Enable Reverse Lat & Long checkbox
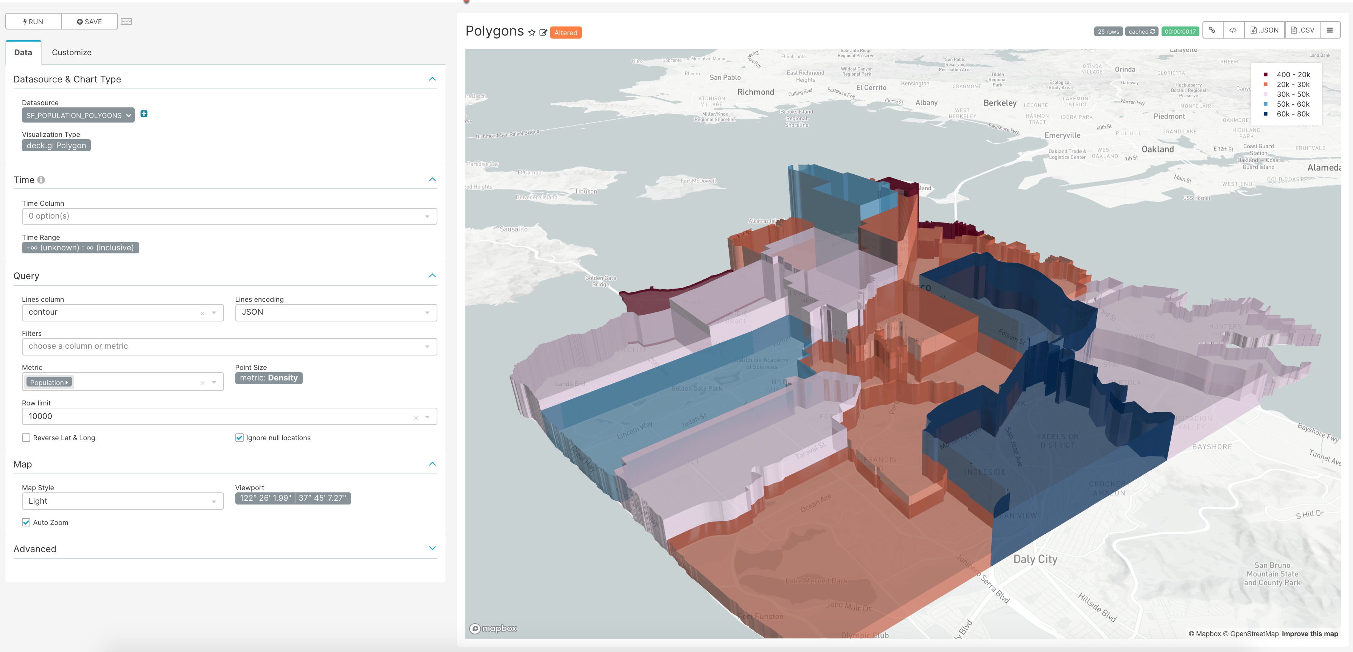The width and height of the screenshot is (1353, 652). [26, 437]
